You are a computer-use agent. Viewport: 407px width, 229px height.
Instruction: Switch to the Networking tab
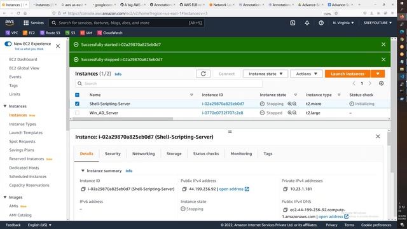tap(144, 154)
